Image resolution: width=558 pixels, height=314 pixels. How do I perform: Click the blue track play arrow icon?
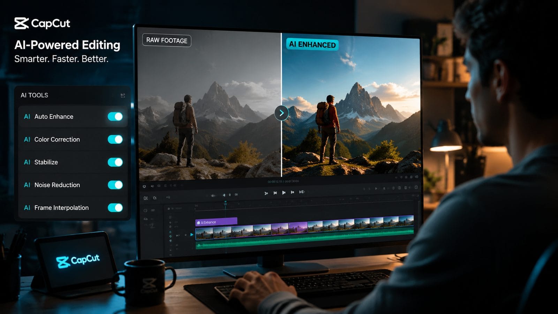[x=191, y=234]
